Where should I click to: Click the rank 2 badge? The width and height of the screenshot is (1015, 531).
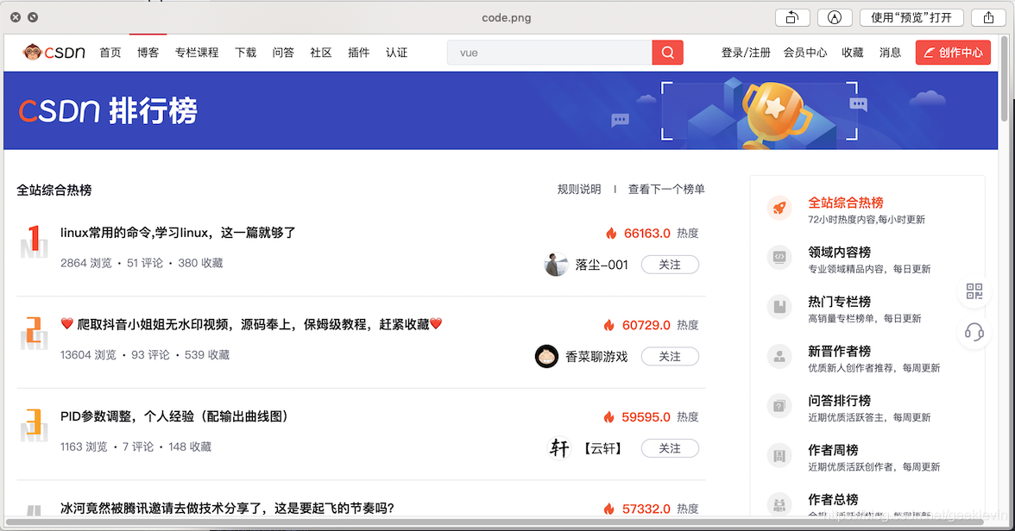click(x=34, y=333)
